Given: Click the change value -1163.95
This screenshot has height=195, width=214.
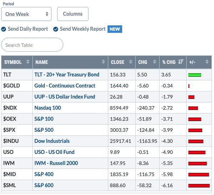Looking at the screenshot, I should (x=147, y=141).
